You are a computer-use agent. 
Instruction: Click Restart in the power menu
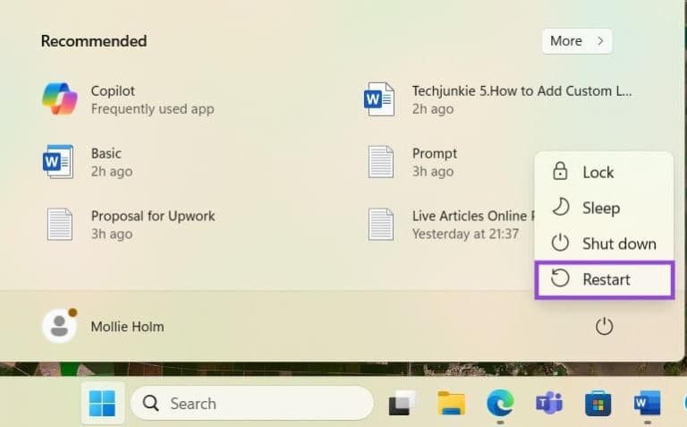pyautogui.click(x=605, y=279)
